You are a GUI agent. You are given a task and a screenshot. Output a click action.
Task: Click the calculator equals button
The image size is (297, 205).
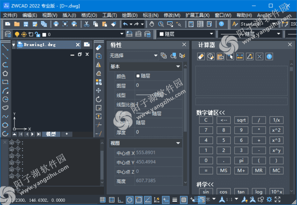206,171
